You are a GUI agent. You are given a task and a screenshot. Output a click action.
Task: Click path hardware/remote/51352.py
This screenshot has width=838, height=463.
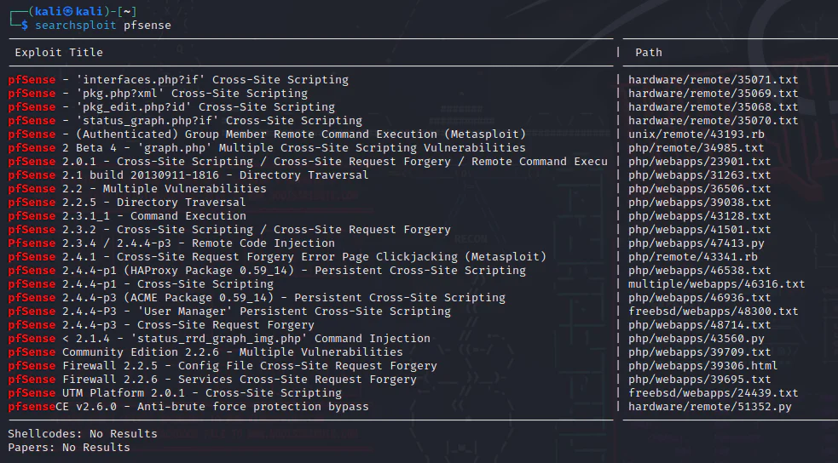coord(710,406)
